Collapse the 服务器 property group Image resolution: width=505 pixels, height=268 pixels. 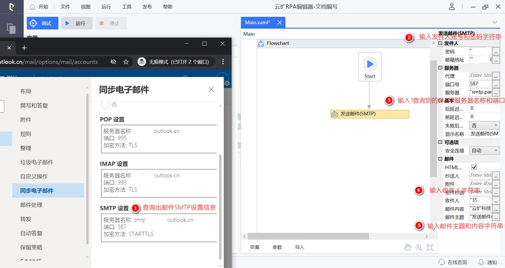(440, 68)
